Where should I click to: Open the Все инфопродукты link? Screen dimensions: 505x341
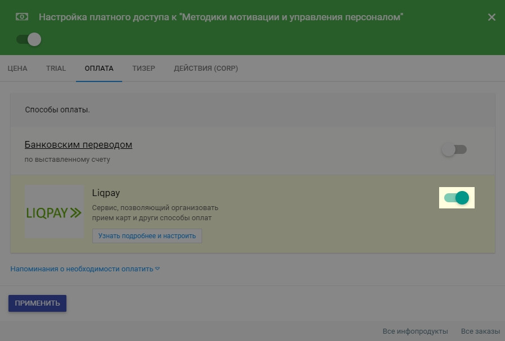click(x=415, y=331)
